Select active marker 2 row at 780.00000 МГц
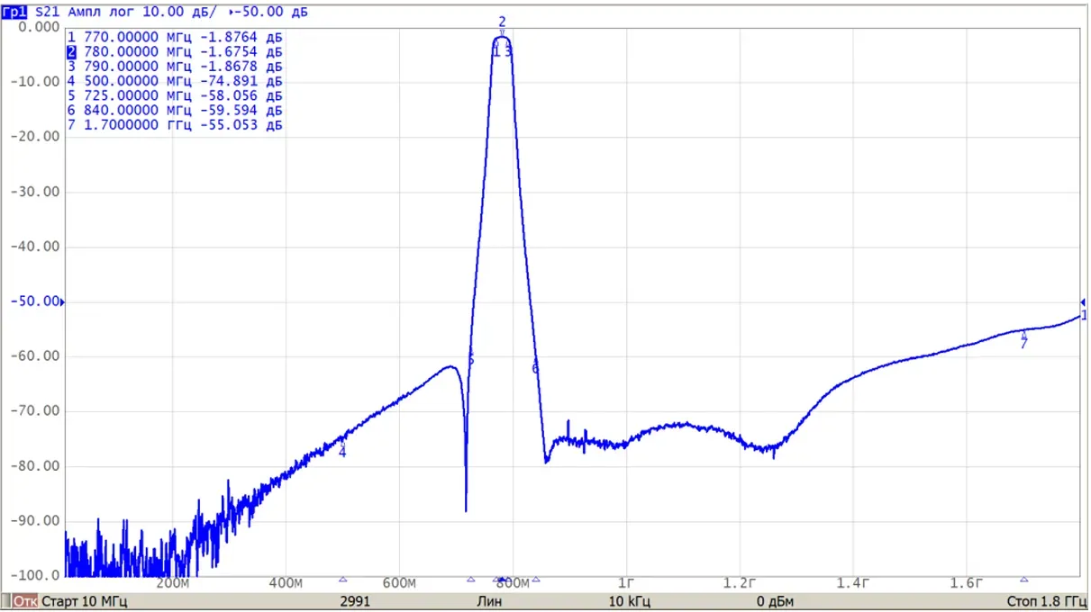Viewport: 1091px width, 612px height. 175,52
